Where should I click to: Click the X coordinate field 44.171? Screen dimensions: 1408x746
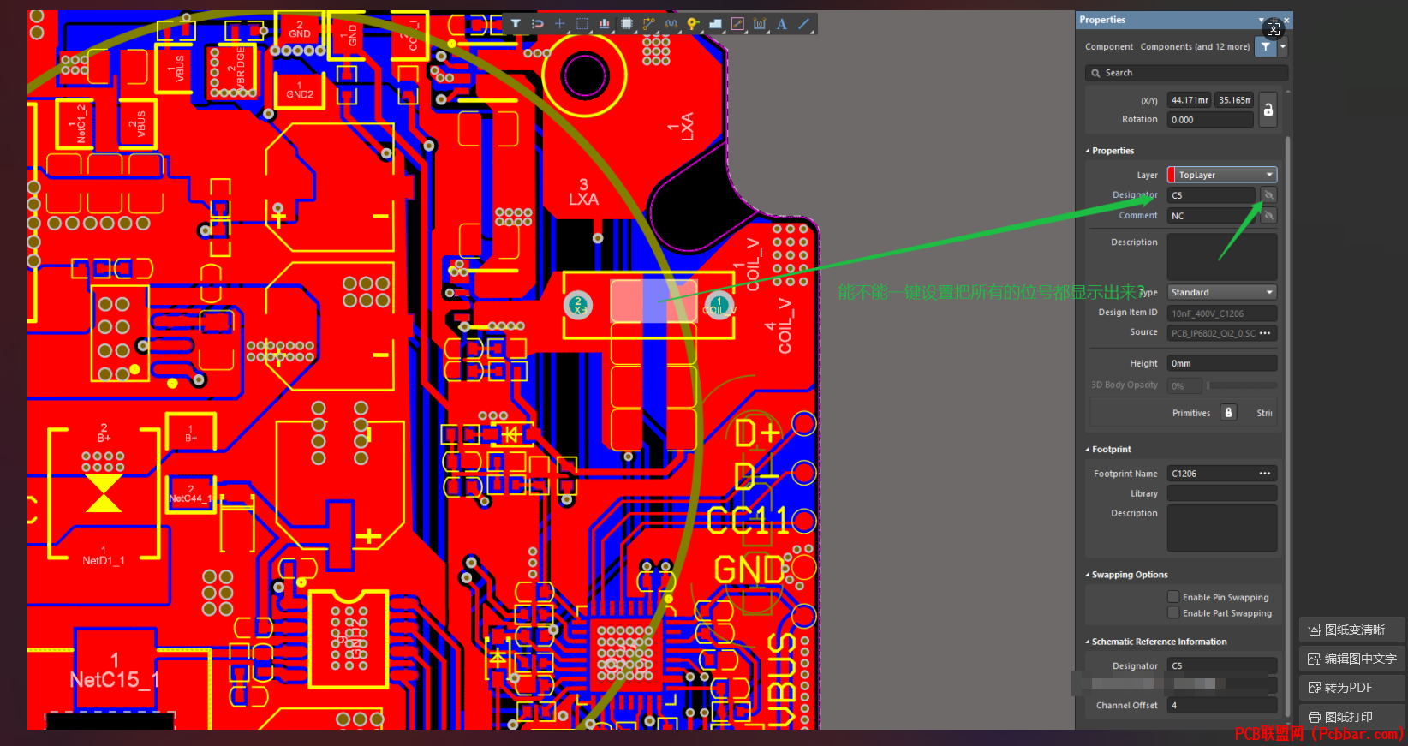pyautogui.click(x=1190, y=100)
